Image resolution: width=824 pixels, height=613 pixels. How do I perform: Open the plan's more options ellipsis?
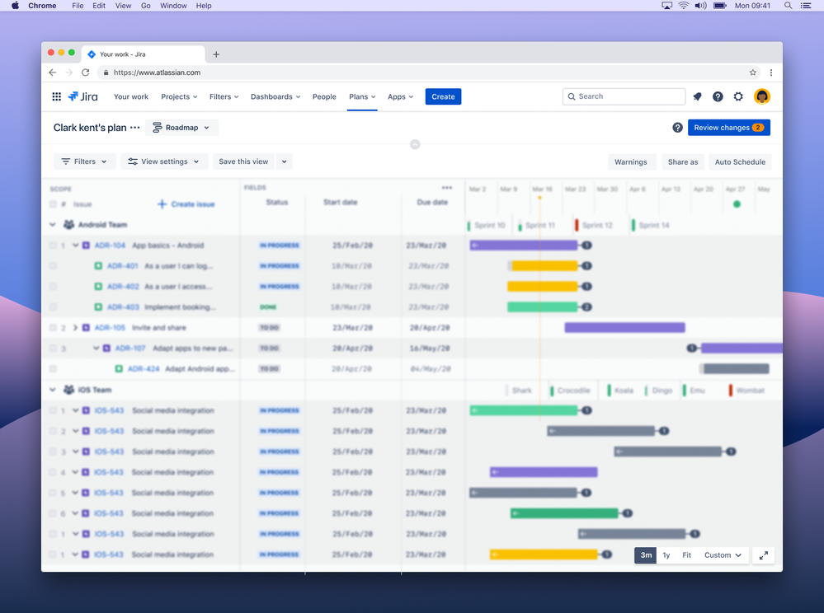coord(135,128)
